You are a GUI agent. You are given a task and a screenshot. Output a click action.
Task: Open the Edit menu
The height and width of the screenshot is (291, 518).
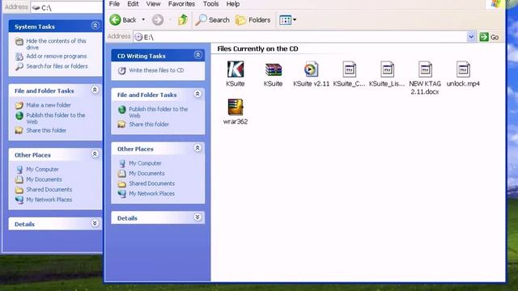point(133,4)
